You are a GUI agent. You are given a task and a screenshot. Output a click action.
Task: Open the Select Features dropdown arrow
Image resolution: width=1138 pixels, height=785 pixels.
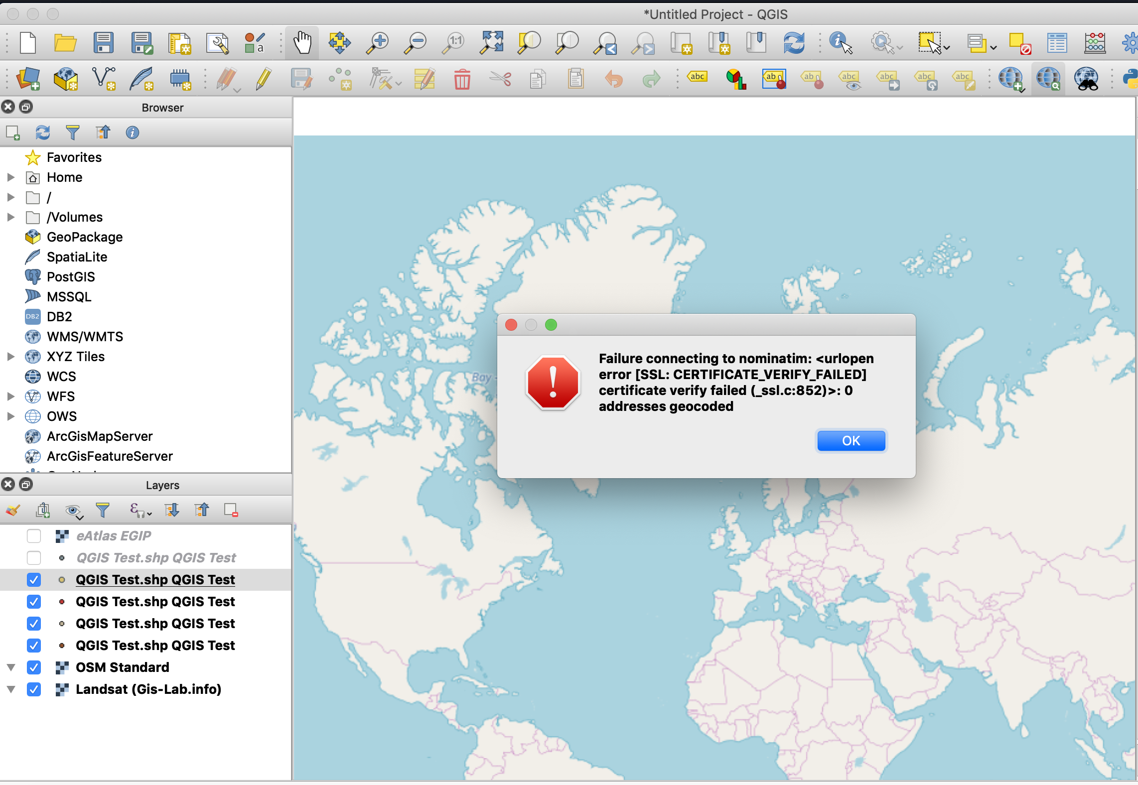click(947, 48)
